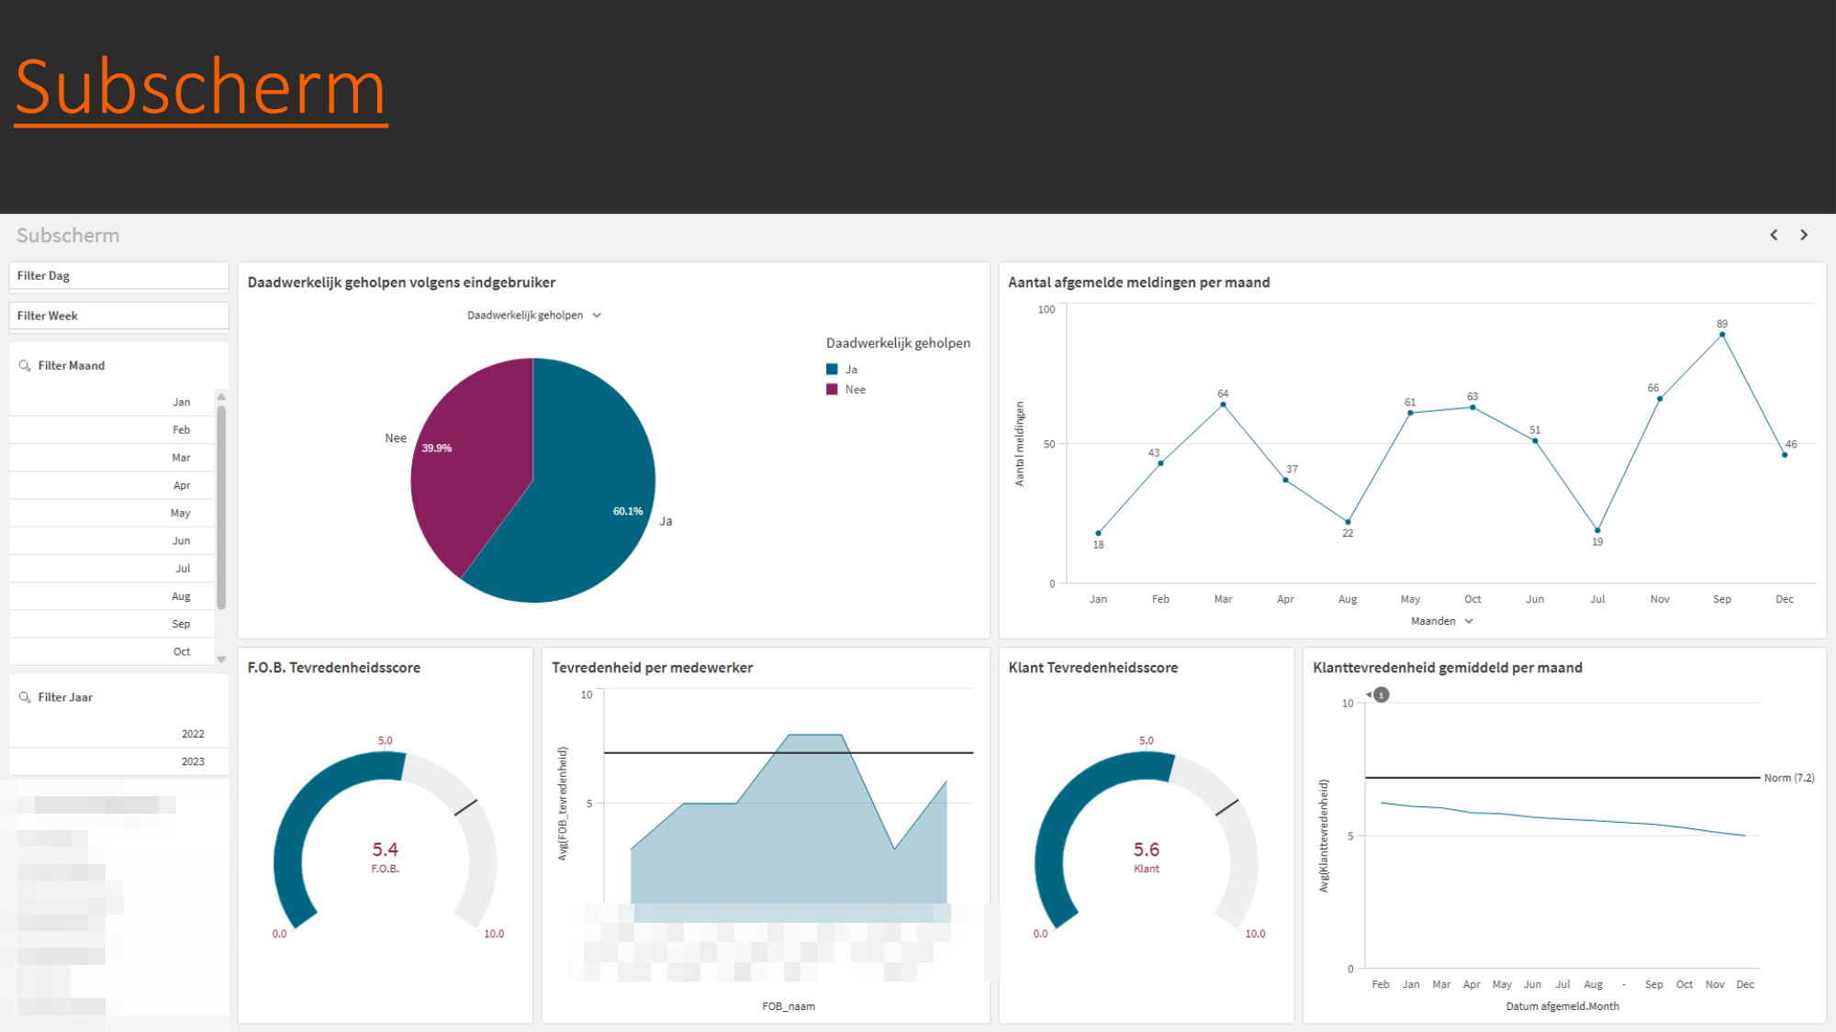The height and width of the screenshot is (1032, 1836).
Task: Click the F.O.B. gauge value 5.4
Action: pos(386,849)
